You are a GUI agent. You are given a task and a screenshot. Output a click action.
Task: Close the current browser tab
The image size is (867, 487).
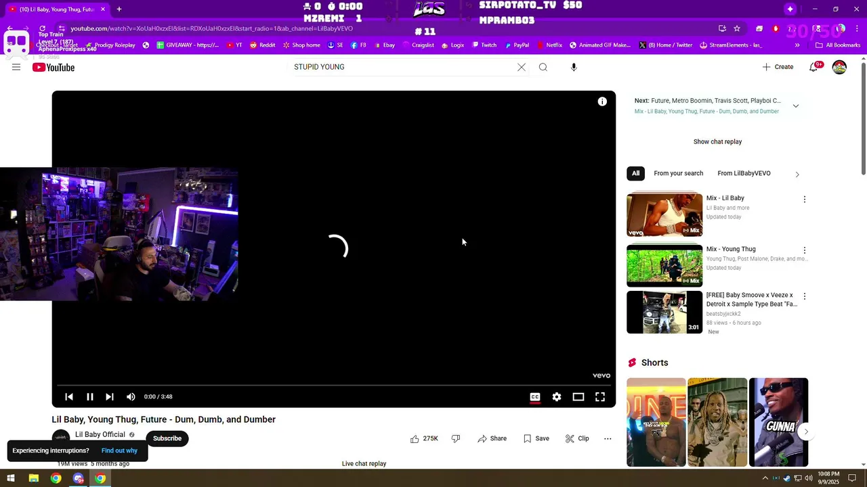click(103, 9)
